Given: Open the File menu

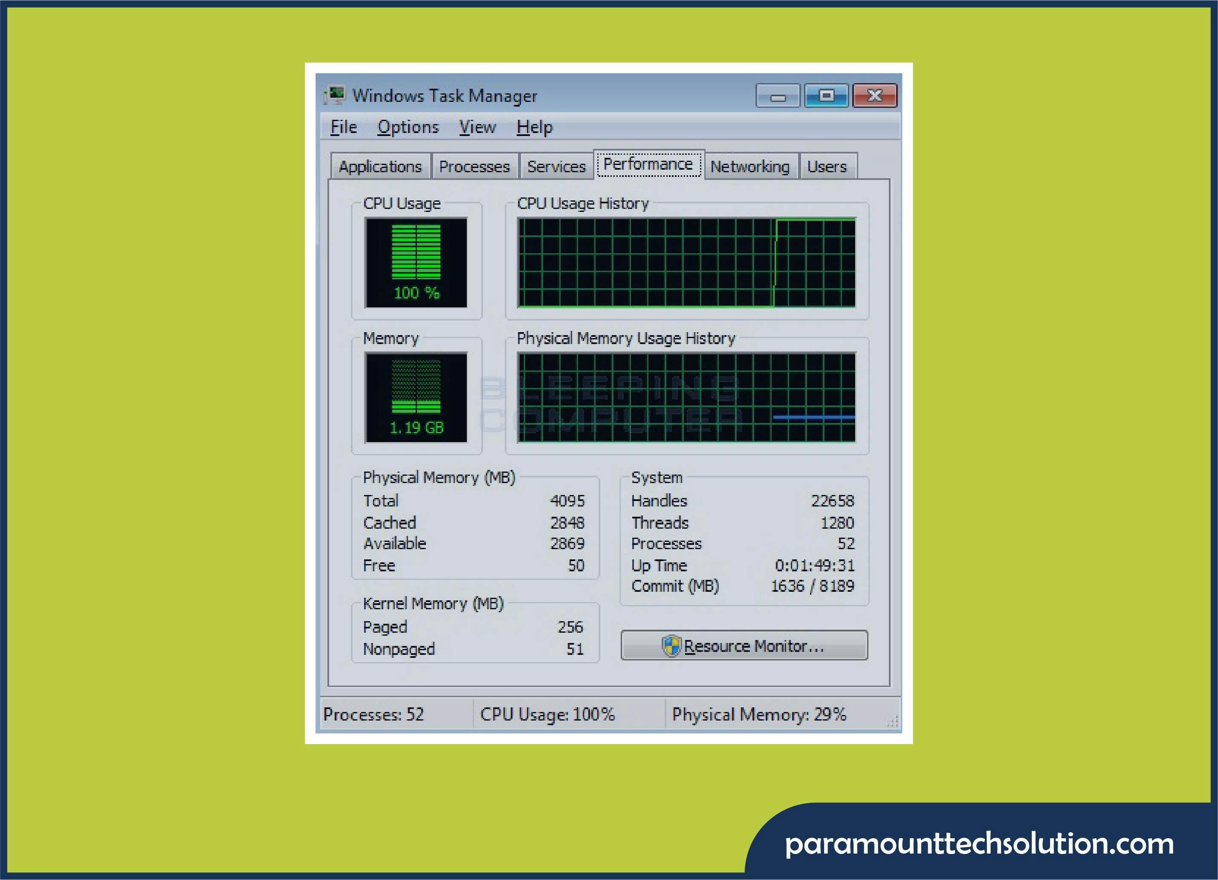Looking at the screenshot, I should [x=343, y=127].
